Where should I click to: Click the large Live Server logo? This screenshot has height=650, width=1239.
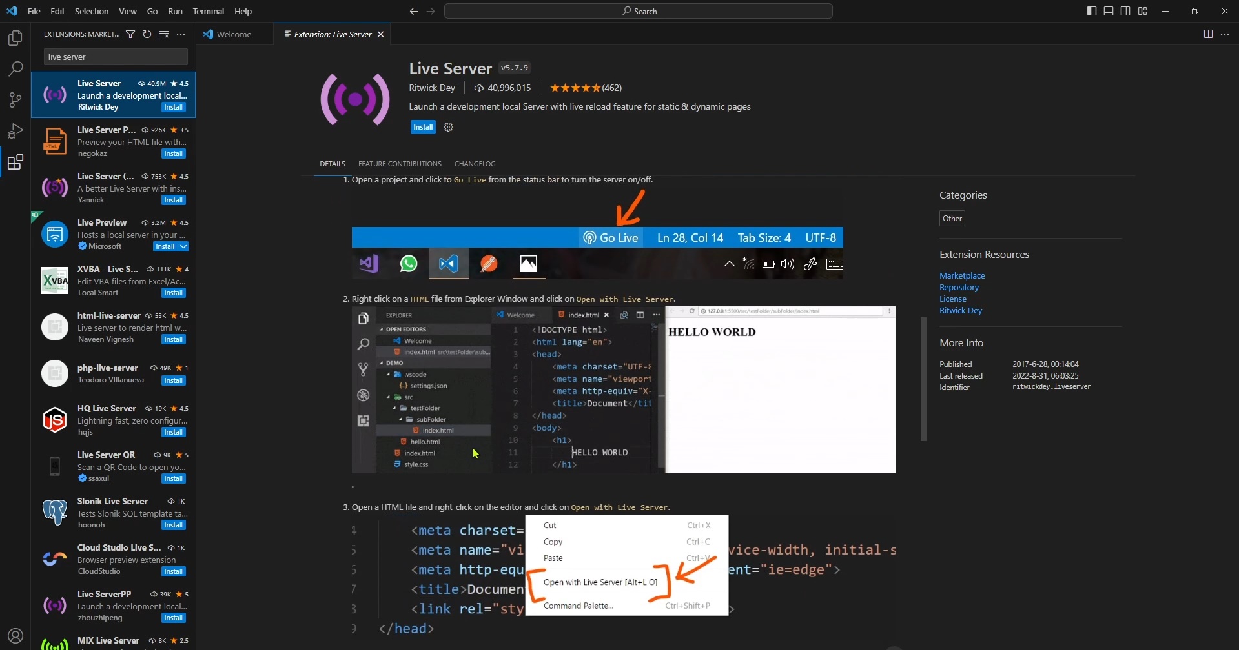(x=355, y=99)
